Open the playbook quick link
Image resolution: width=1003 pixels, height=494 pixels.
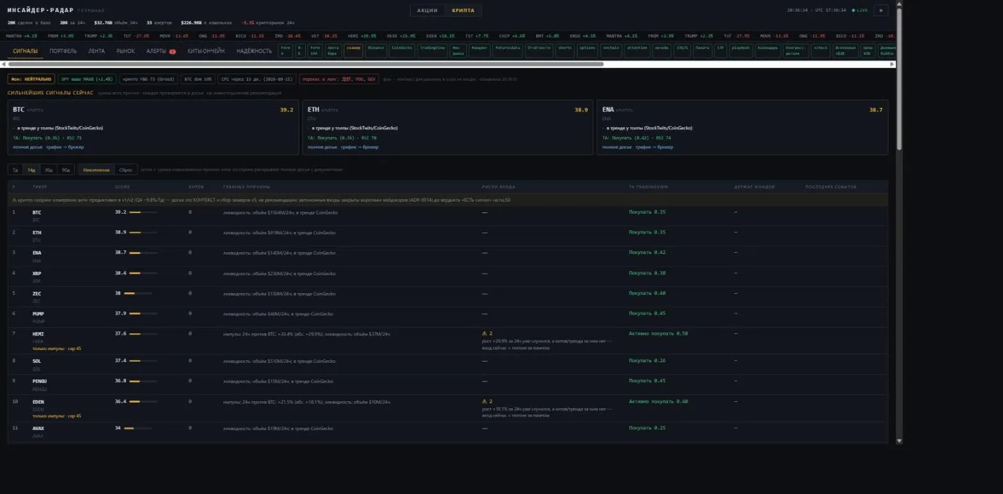(741, 51)
